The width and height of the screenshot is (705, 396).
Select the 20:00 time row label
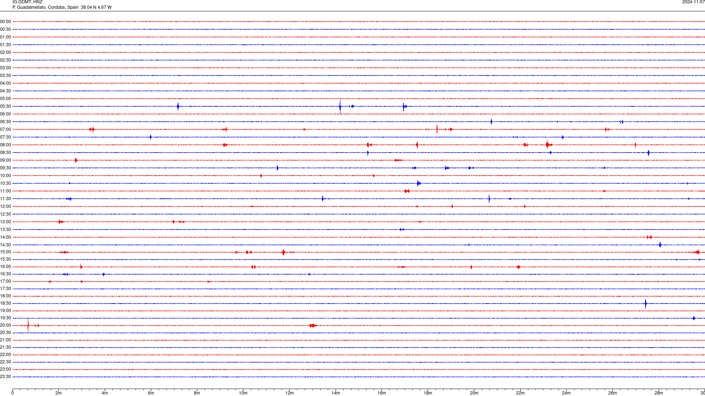tap(6, 325)
